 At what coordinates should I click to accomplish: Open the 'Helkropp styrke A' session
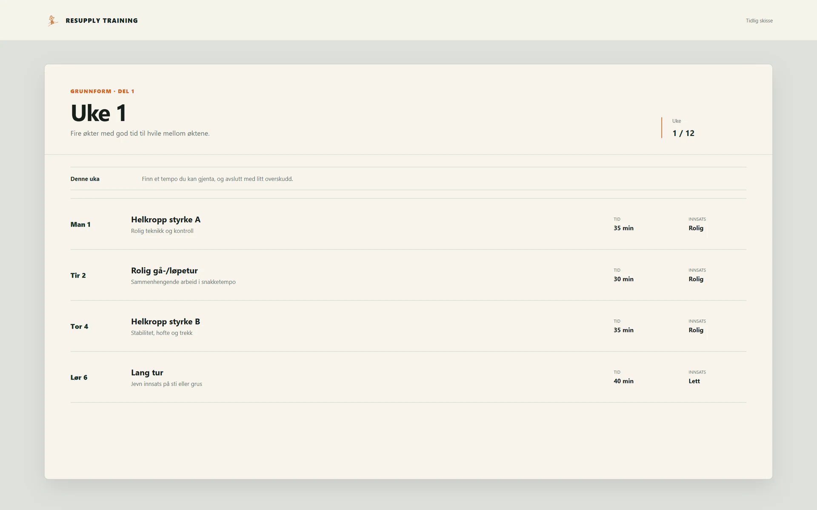pos(166,220)
